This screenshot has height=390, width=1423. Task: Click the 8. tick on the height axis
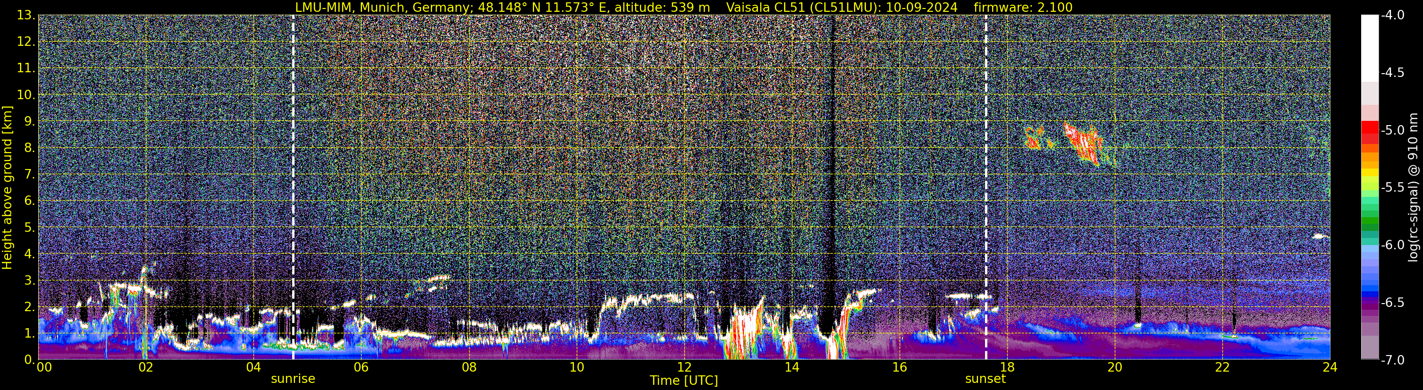[x=30, y=148]
